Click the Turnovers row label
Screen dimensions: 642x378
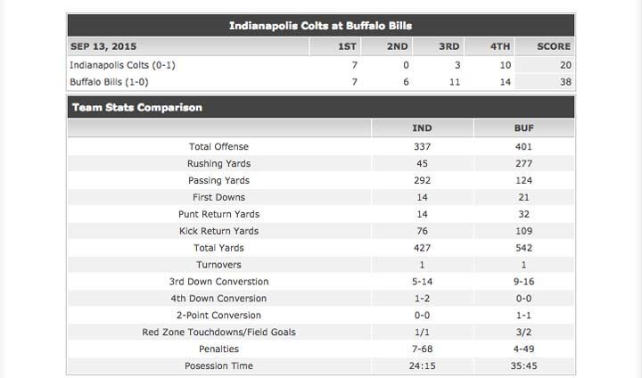click(x=218, y=265)
